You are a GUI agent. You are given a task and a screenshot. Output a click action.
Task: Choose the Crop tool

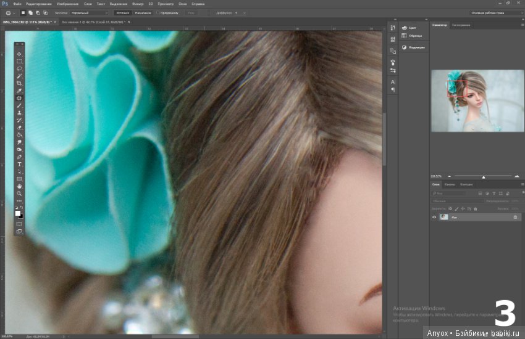click(19, 83)
